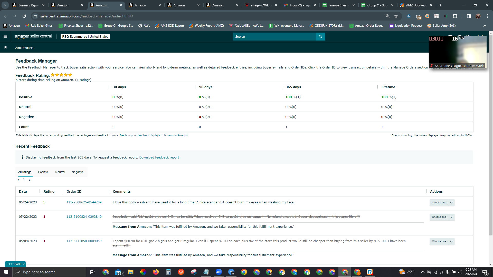This screenshot has width=493, height=277.
Task: Open the Weekly Report (AMZ) bookmark
Action: pos(206,26)
